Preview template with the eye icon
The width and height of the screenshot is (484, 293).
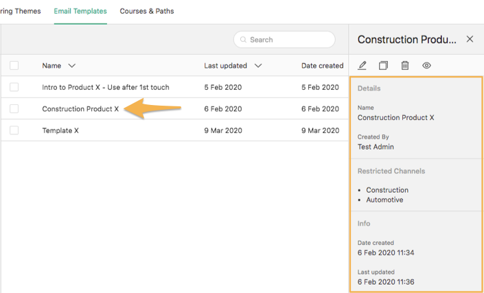[x=426, y=65]
